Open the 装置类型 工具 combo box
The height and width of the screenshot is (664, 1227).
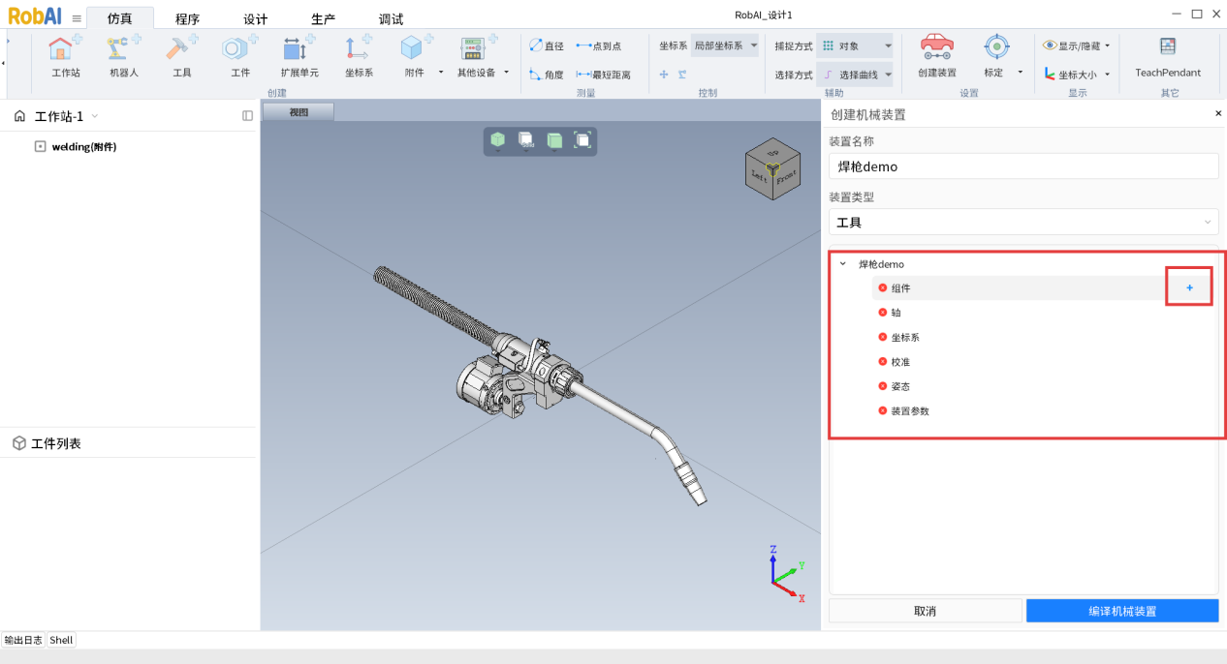(x=1023, y=222)
